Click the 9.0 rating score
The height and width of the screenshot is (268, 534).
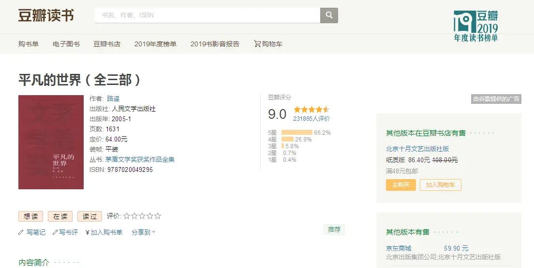[277, 114]
